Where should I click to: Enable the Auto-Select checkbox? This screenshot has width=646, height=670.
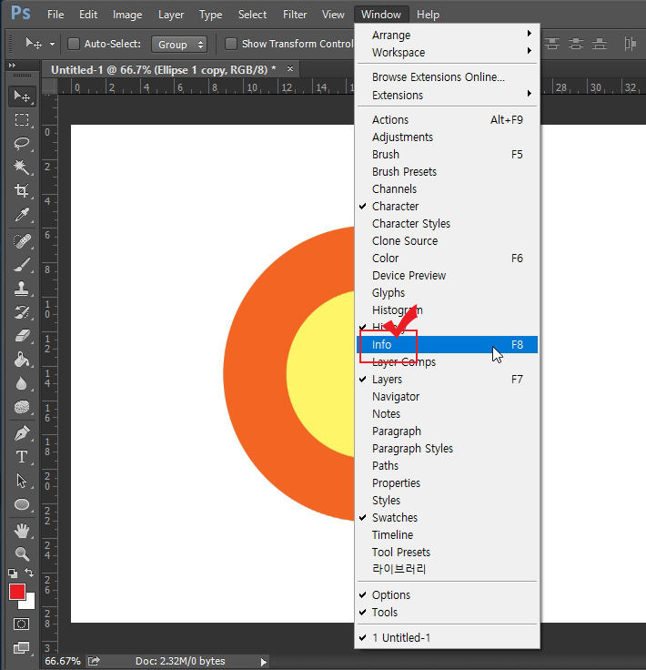click(74, 44)
